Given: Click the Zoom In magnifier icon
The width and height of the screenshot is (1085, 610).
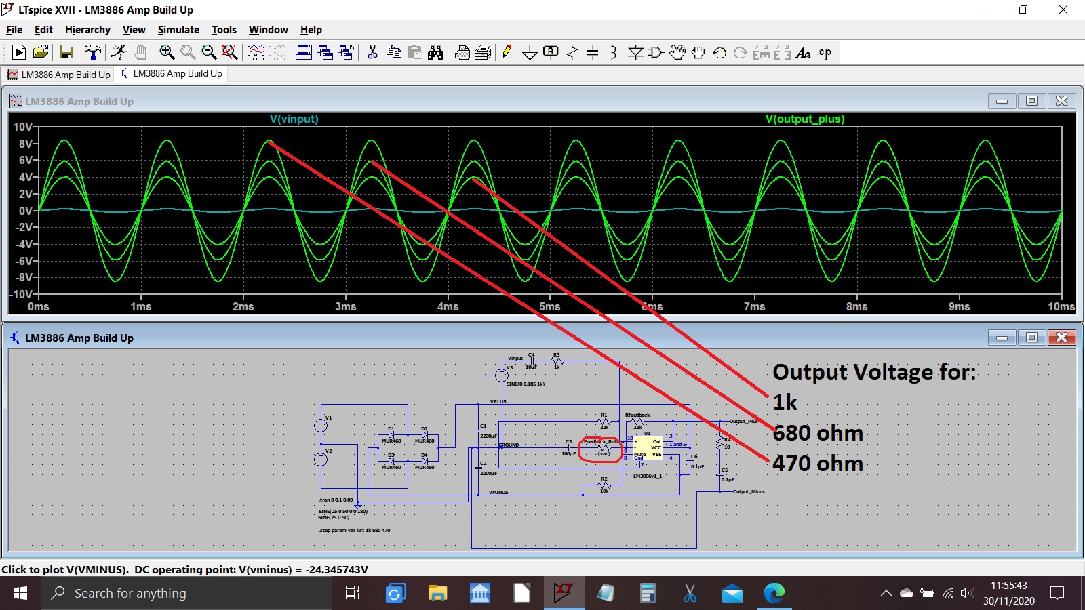Looking at the screenshot, I should 167,52.
